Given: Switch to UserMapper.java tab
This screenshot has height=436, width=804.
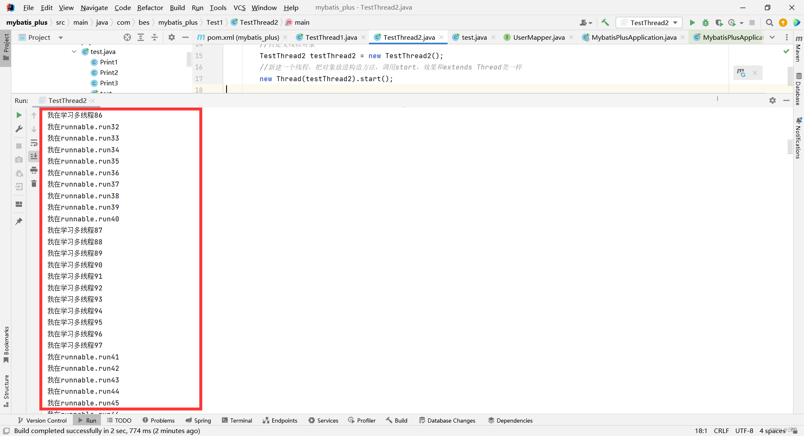Looking at the screenshot, I should [539, 37].
